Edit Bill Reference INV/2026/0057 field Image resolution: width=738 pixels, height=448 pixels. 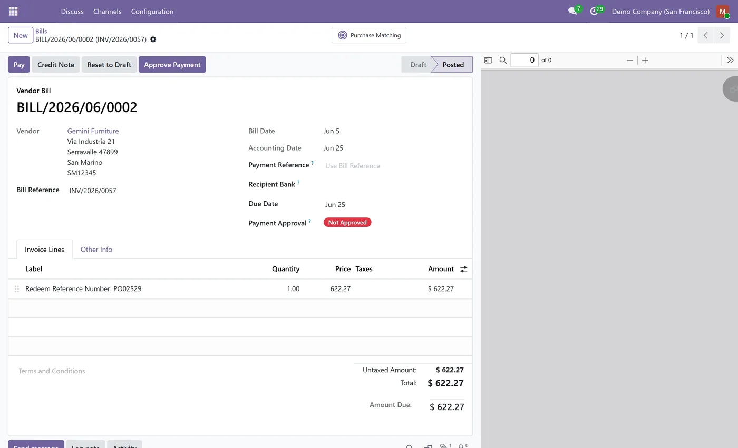(150, 191)
